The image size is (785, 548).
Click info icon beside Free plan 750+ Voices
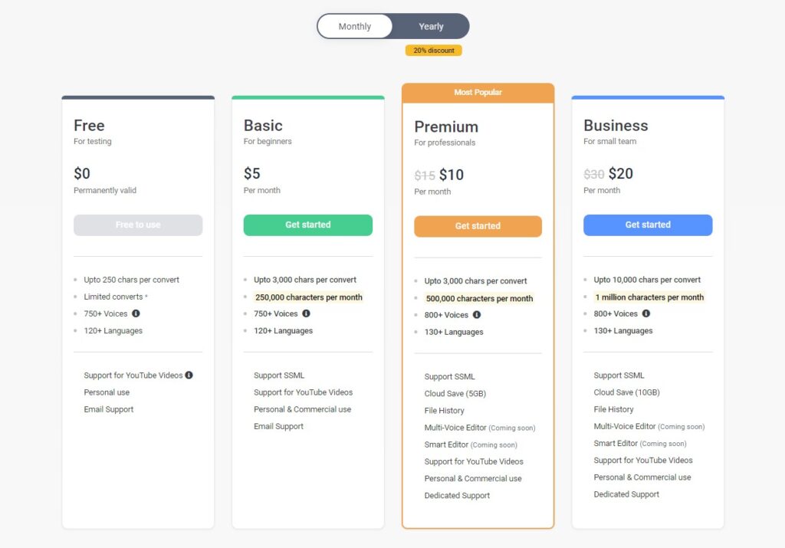[136, 313]
